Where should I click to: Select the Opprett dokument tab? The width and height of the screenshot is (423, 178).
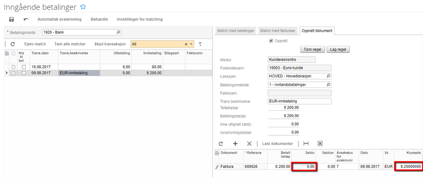317,31
